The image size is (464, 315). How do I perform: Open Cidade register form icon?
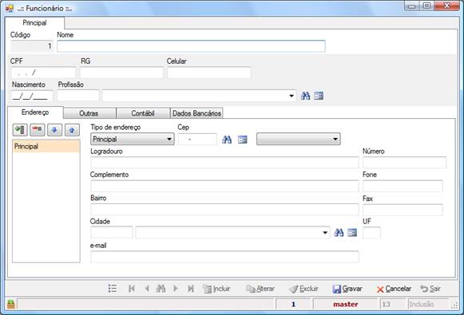pyautogui.click(x=352, y=233)
